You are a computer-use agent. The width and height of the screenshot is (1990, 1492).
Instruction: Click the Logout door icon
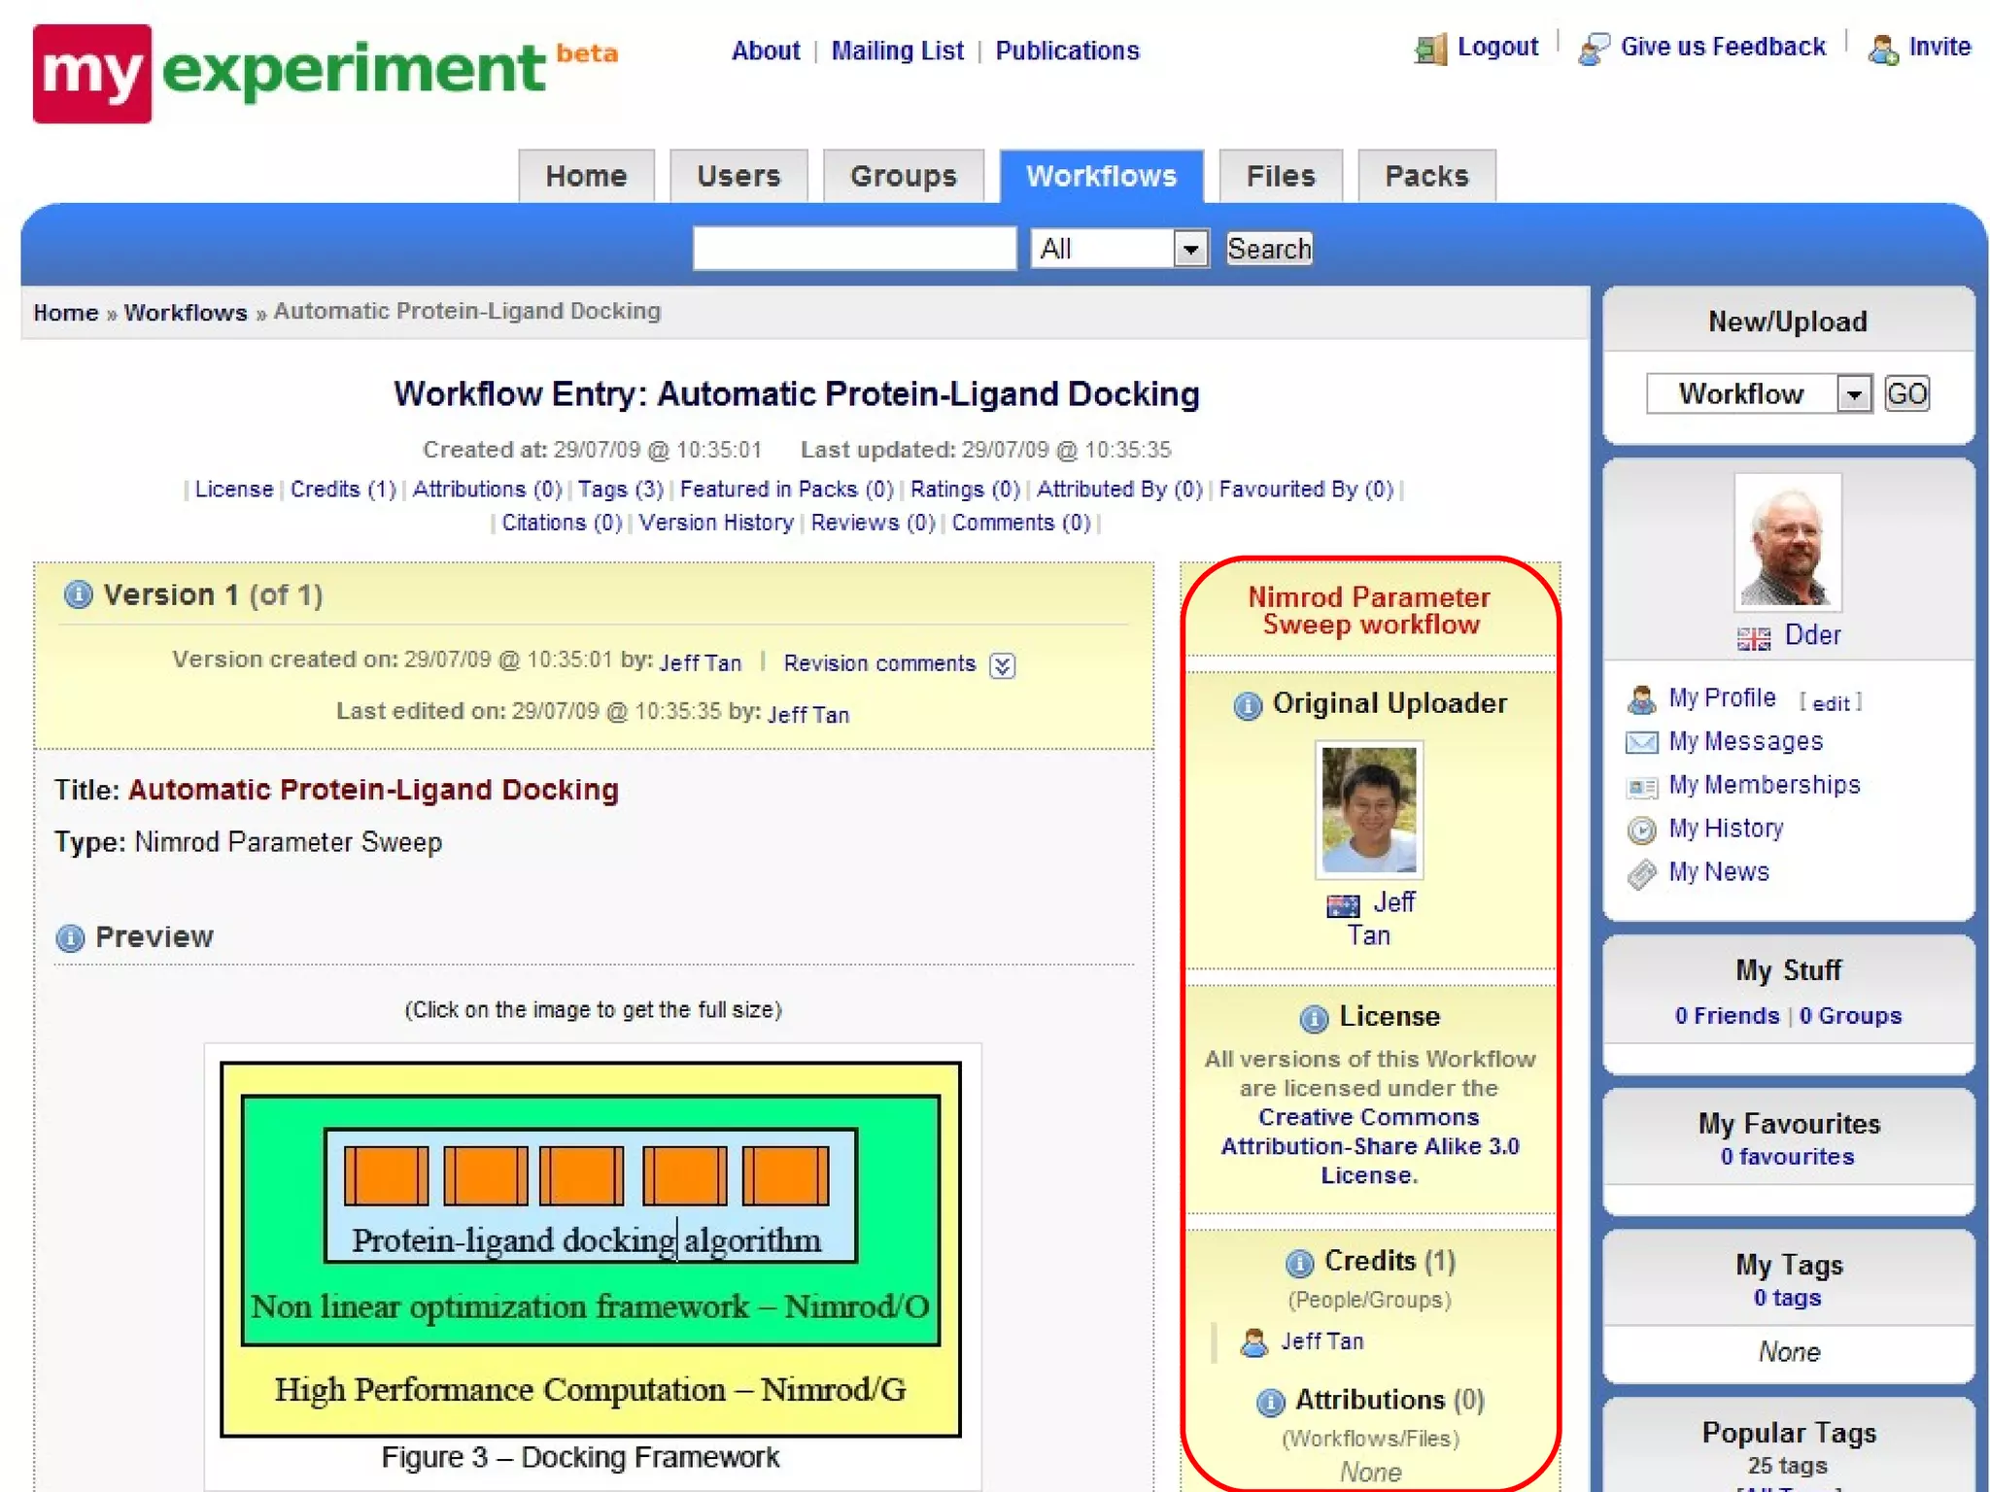pos(1430,49)
